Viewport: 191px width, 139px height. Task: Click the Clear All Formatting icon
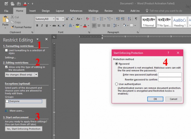[x=87, y=19]
